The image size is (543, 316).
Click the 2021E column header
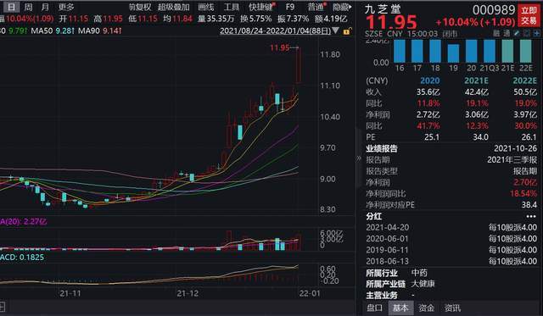coord(476,80)
